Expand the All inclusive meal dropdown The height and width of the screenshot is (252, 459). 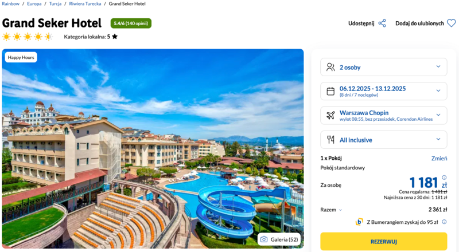click(x=383, y=140)
